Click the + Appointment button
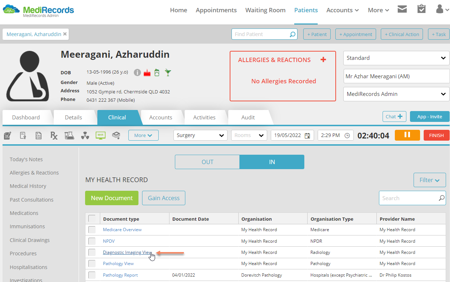This screenshot has width=450, height=282. point(356,34)
